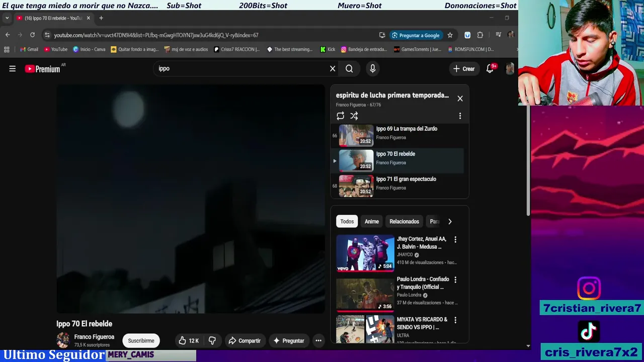644x362 pixels.
Task: Click Compartir share button
Action: [245, 341]
